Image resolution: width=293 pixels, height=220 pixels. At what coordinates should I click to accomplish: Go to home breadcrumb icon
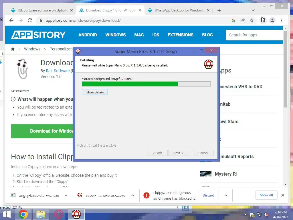point(13,49)
